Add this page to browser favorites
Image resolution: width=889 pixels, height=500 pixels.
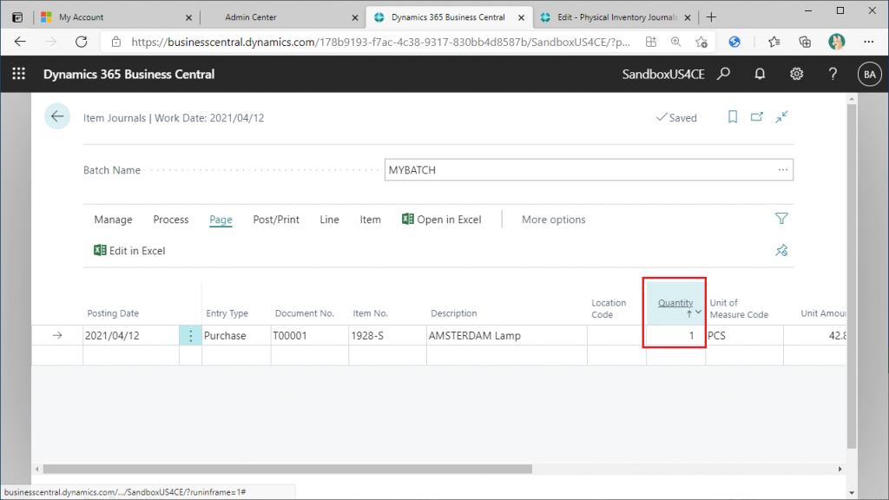pyautogui.click(x=701, y=42)
